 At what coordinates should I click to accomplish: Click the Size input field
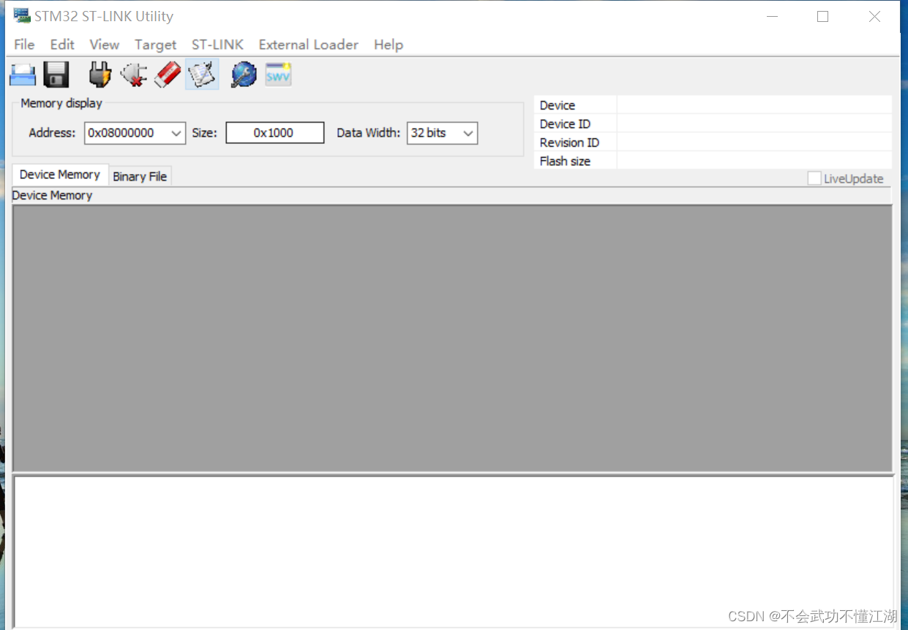pyautogui.click(x=274, y=133)
